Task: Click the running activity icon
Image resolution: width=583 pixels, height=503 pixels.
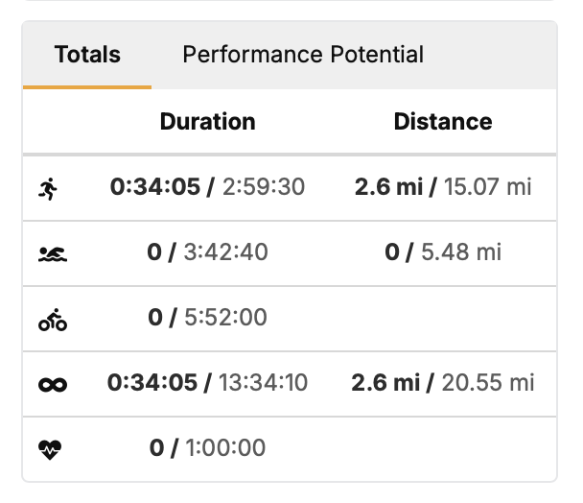Action: 49,188
